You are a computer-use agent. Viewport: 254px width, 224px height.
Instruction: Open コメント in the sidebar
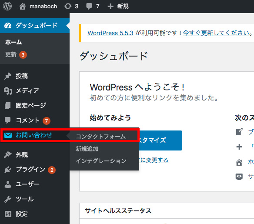coord(28,120)
